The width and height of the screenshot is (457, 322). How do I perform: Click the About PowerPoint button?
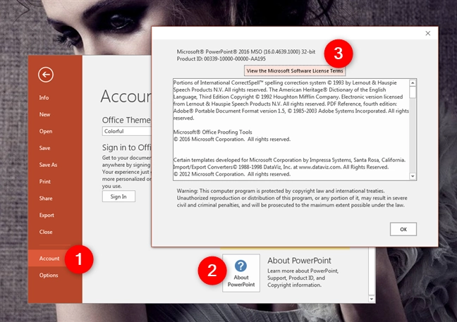click(241, 273)
